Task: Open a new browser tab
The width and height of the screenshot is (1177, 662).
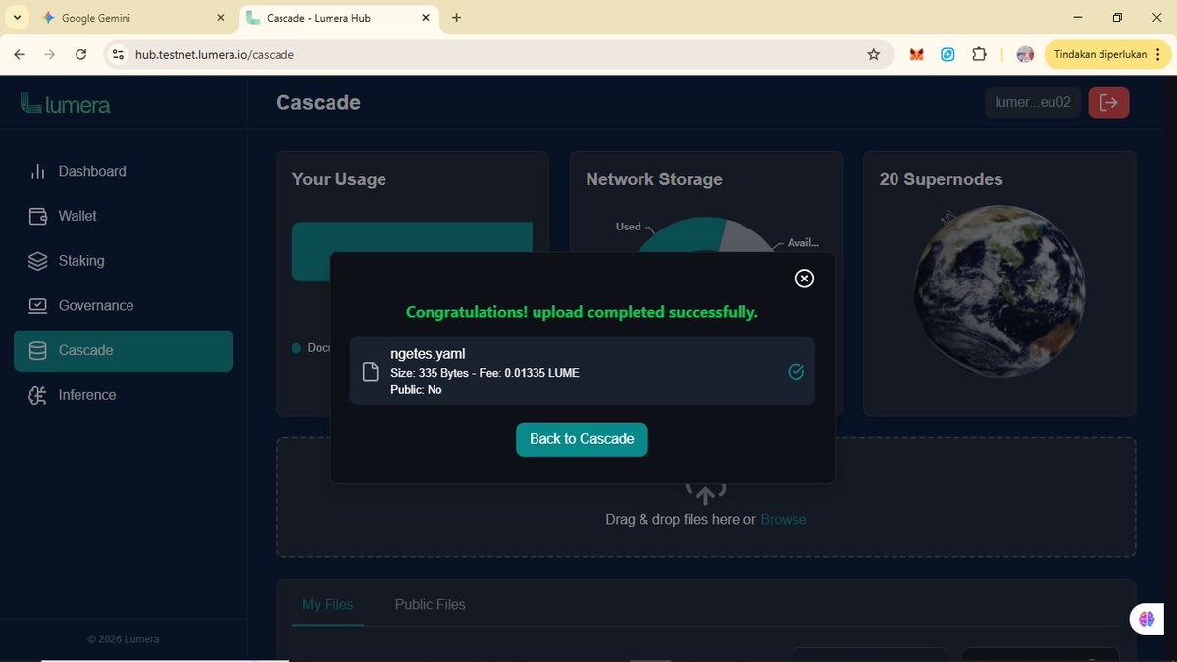Action: (x=457, y=18)
